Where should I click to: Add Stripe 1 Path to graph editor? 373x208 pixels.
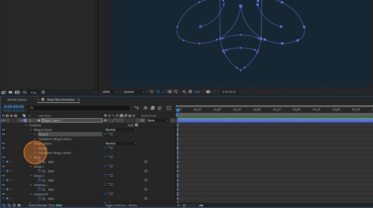pos(44,171)
